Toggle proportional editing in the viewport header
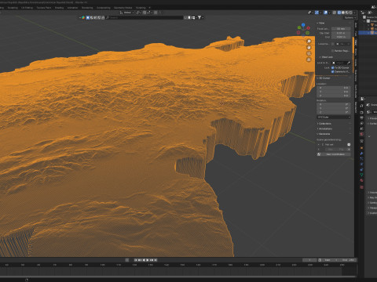Screen dimensions: 377x282 (156, 13)
